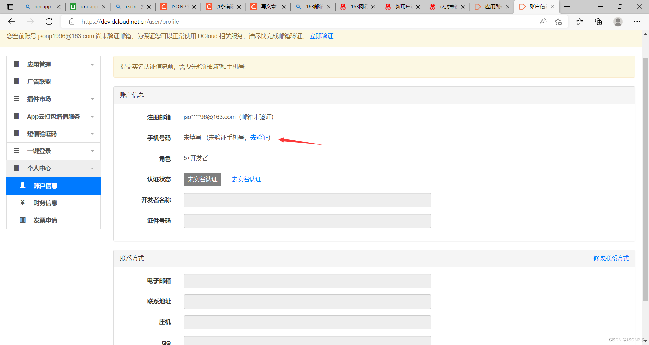Expand the 短信验证码 dropdown arrow
This screenshot has height=345, width=649.
pyautogui.click(x=92, y=134)
